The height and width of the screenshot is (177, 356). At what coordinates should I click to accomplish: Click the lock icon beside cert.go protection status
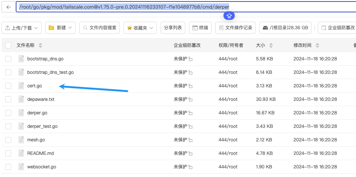pos(190,86)
